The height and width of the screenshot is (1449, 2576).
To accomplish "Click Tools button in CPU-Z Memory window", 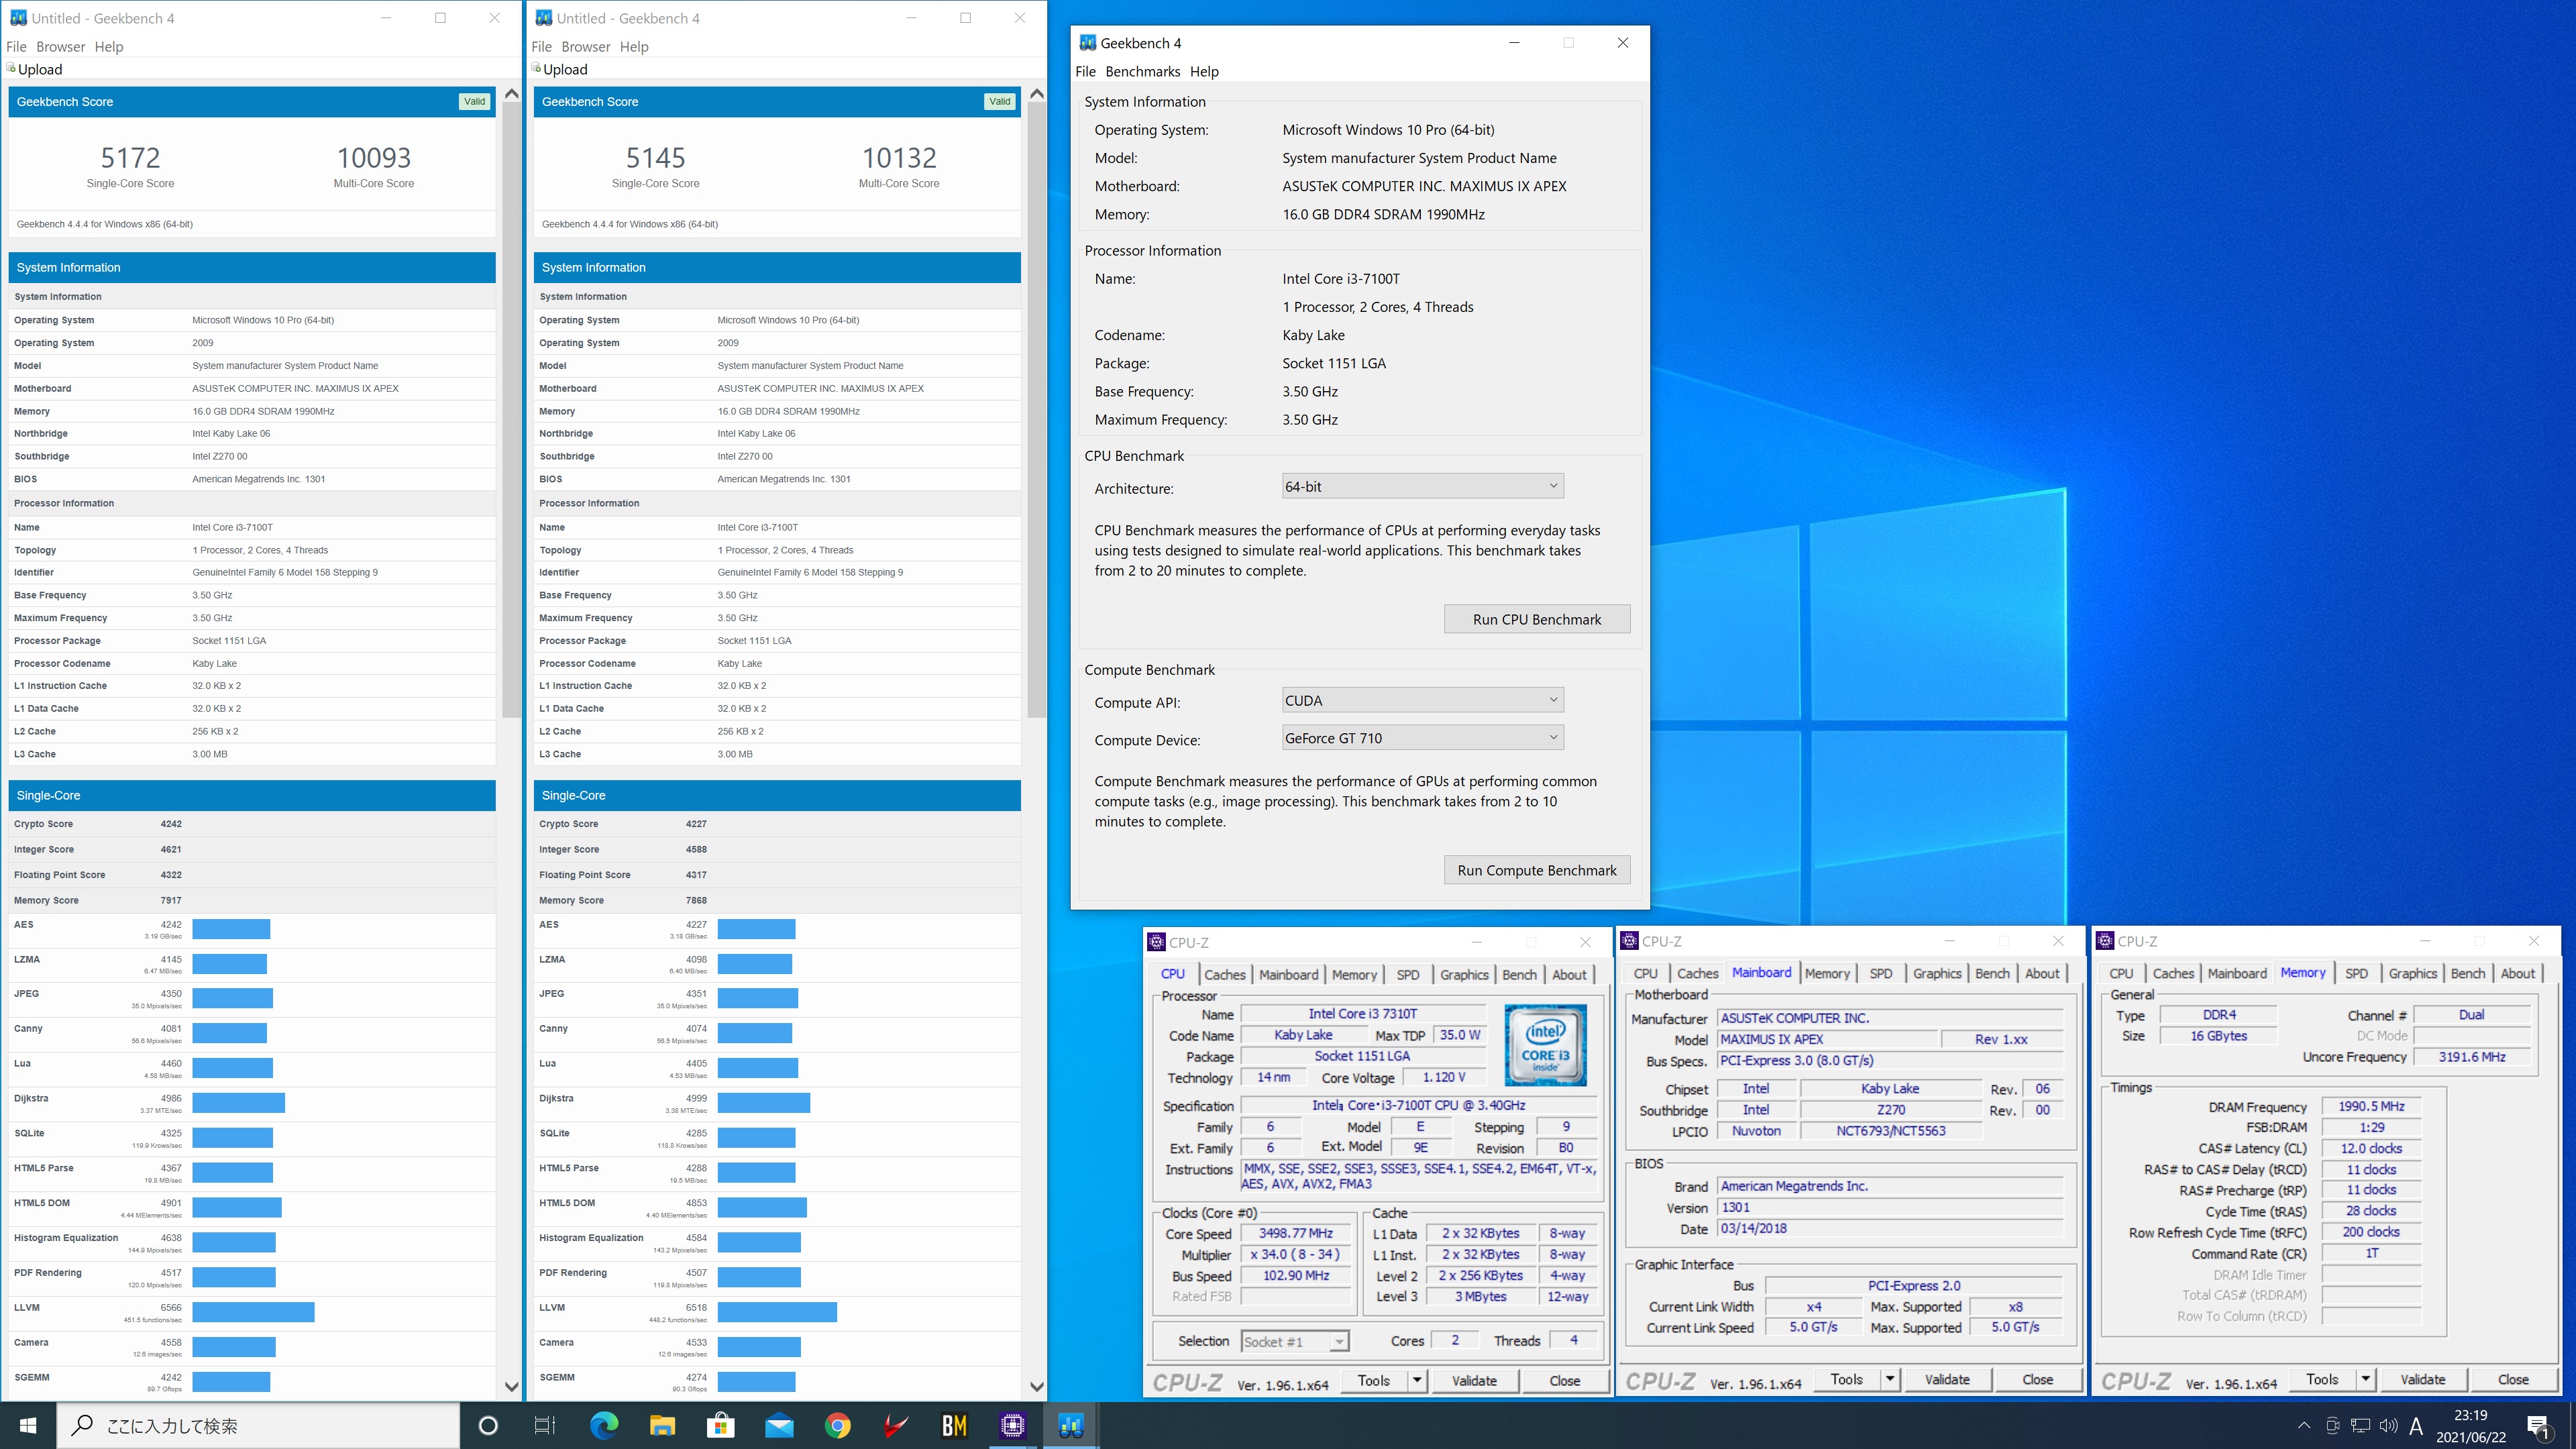I will 2322,1379.
